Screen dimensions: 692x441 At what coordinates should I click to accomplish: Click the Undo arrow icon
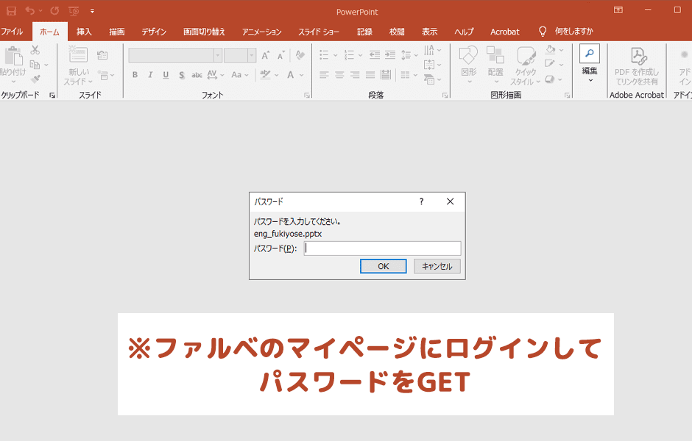(x=29, y=11)
